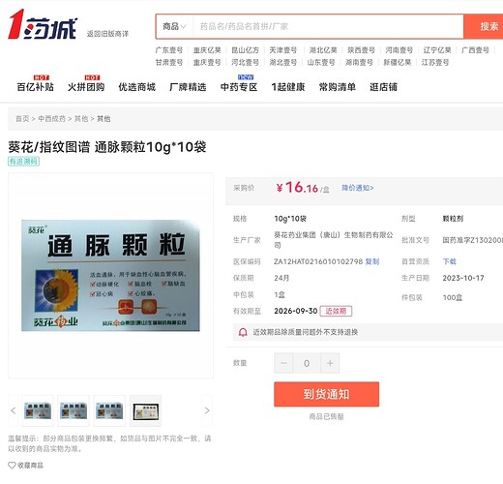Copy the 医保编码 with 复制 link
Screen dimensions: 503x484
pyautogui.click(x=372, y=261)
